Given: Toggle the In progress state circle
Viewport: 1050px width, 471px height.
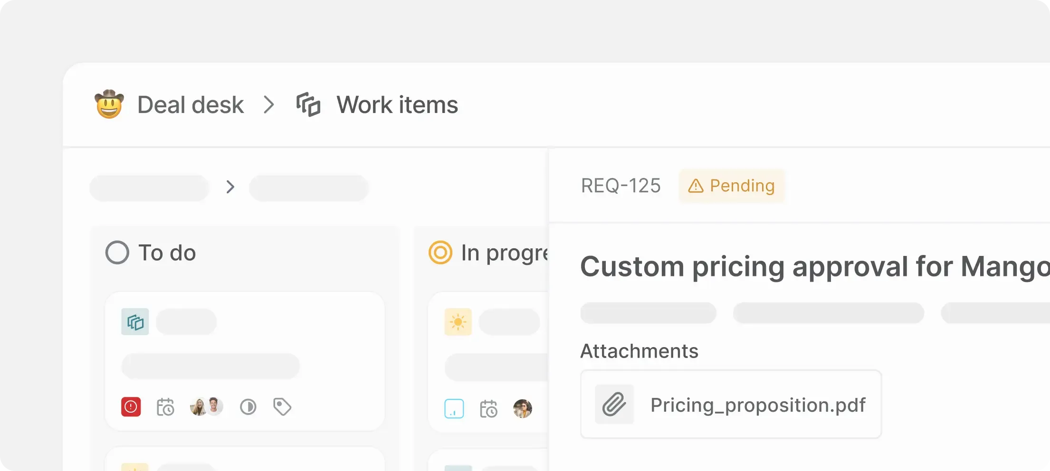Looking at the screenshot, I should tap(440, 253).
